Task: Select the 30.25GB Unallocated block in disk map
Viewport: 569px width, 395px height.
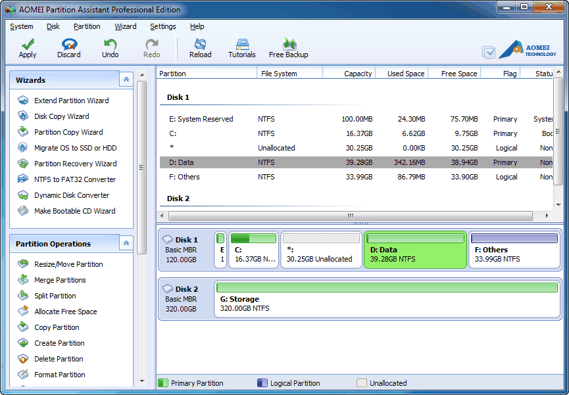Action: (321, 250)
